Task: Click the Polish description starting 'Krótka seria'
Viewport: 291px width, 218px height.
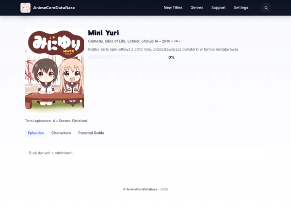Action: pos(163,50)
